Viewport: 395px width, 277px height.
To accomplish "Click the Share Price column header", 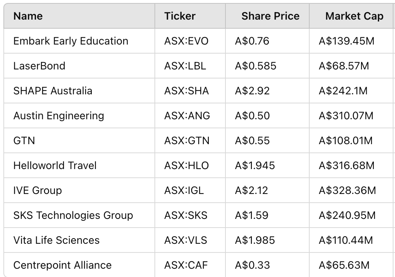I will (x=270, y=16).
